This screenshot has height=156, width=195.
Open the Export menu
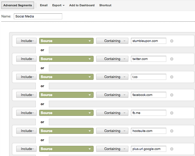58,5
